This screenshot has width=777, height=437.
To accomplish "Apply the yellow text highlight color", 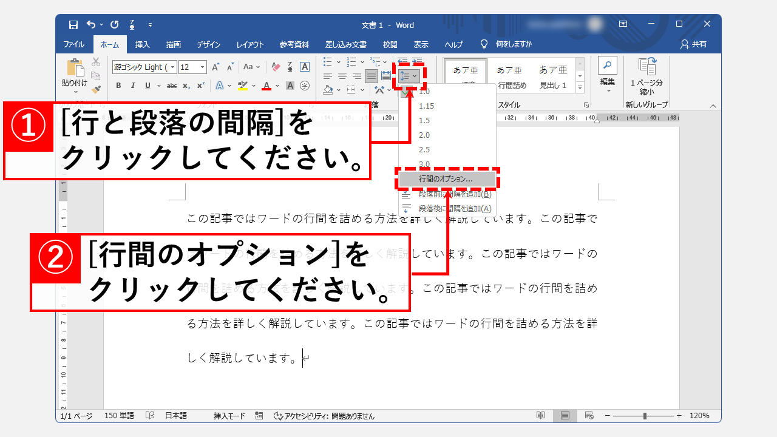I will click(243, 86).
